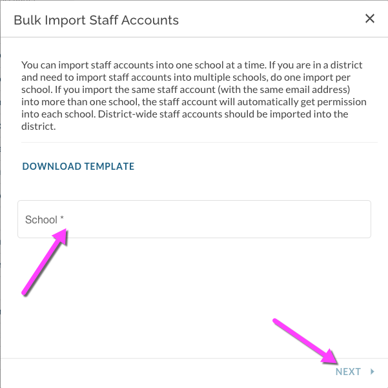Viewport: 388px width, 388px height.
Task: Proceed to the next import step
Action: pos(355,371)
